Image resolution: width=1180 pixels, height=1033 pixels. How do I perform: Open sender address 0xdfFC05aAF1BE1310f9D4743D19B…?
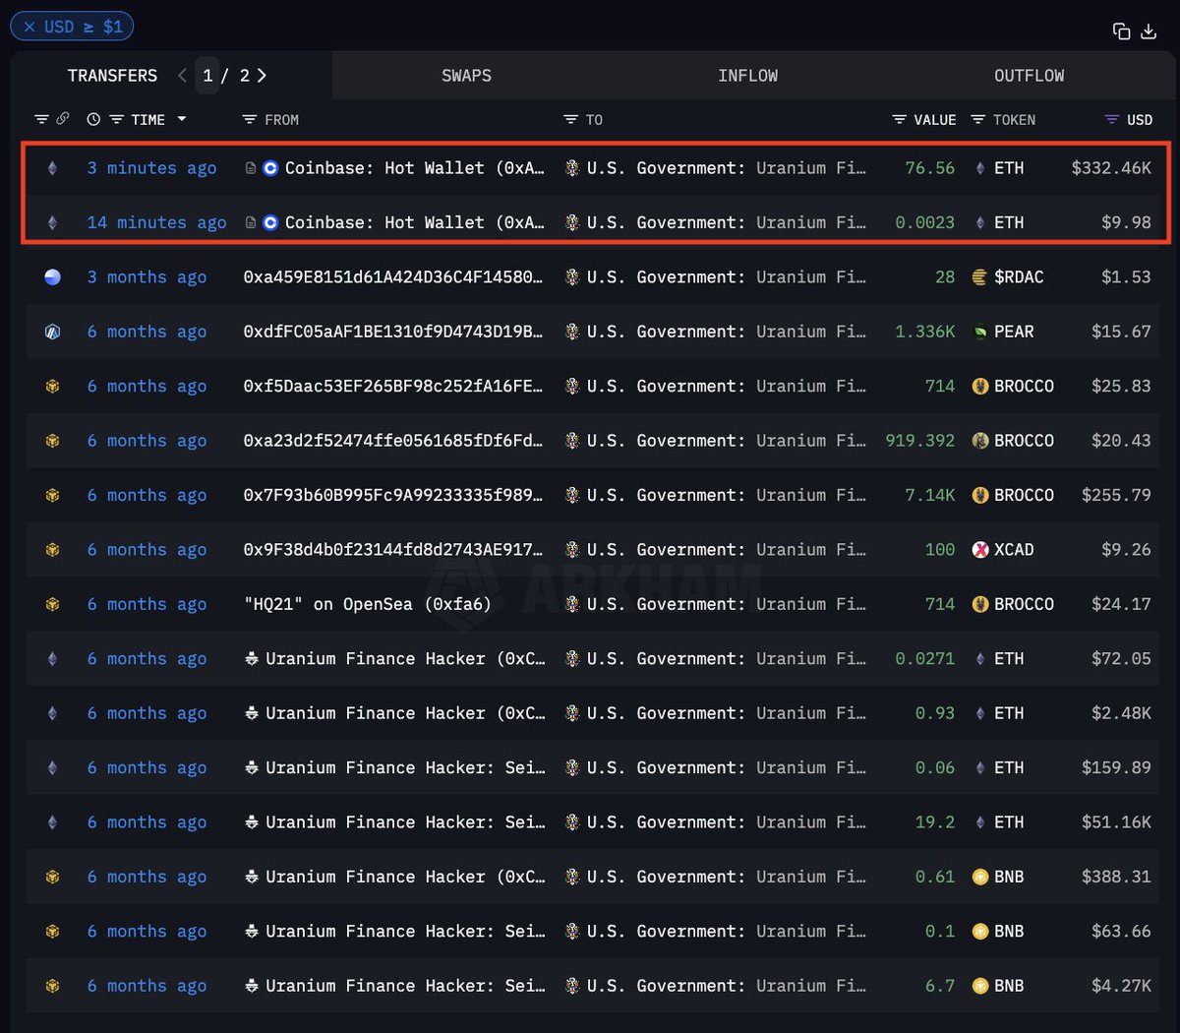(392, 333)
